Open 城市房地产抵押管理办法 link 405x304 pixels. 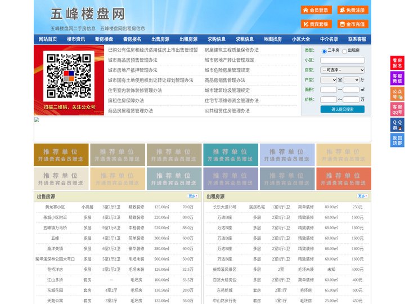tap(133, 70)
